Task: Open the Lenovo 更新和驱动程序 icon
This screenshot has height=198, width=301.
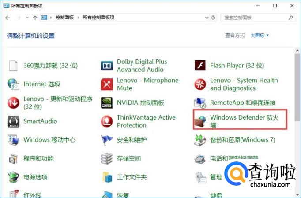Action: (x=13, y=103)
